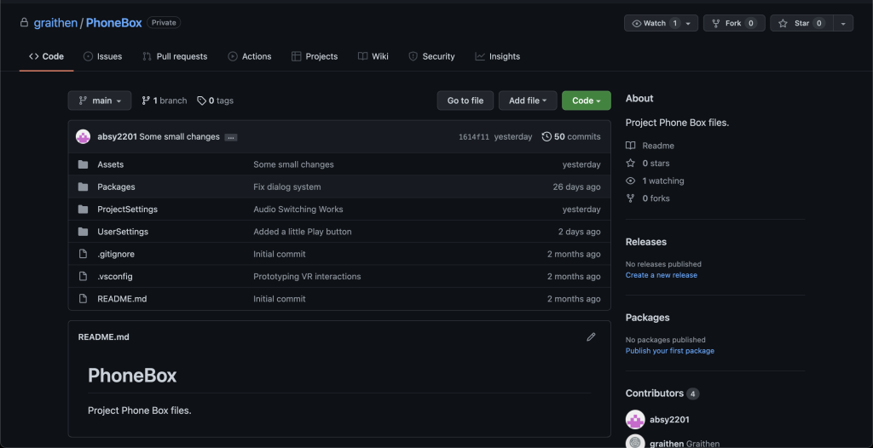
Task: Click the README.md header in readme box
Action: coord(103,336)
